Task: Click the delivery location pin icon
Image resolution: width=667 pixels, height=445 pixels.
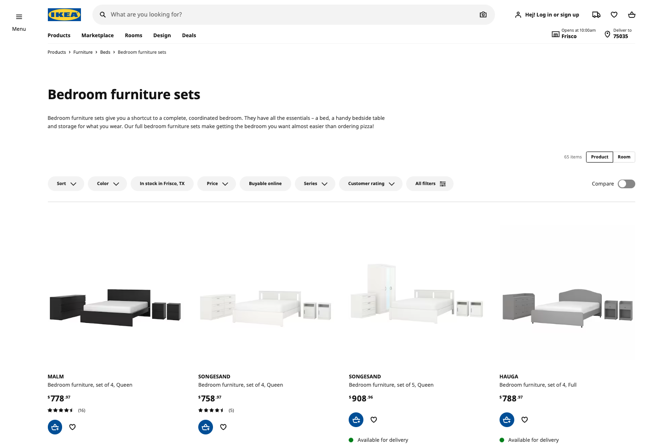Action: [607, 34]
